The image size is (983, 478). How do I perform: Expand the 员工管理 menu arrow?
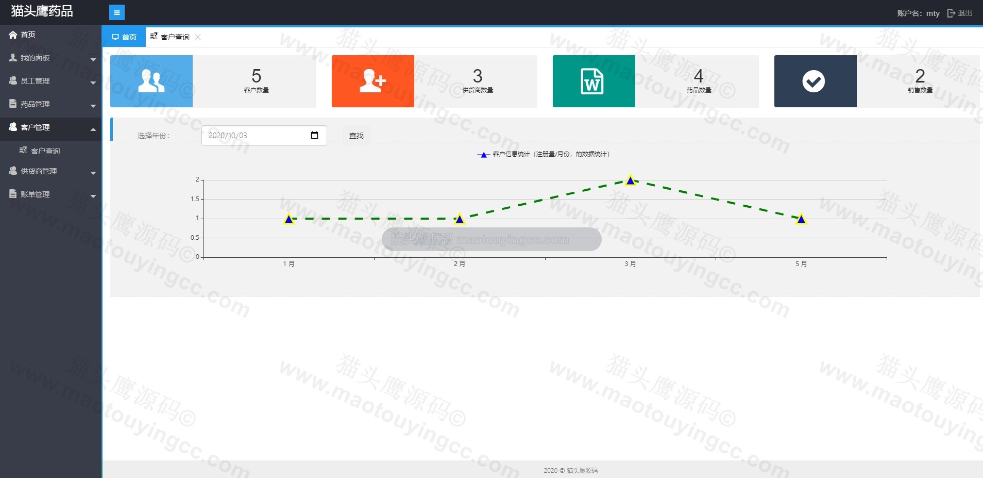coord(93,83)
